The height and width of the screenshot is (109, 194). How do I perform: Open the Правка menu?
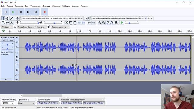(10, 6)
